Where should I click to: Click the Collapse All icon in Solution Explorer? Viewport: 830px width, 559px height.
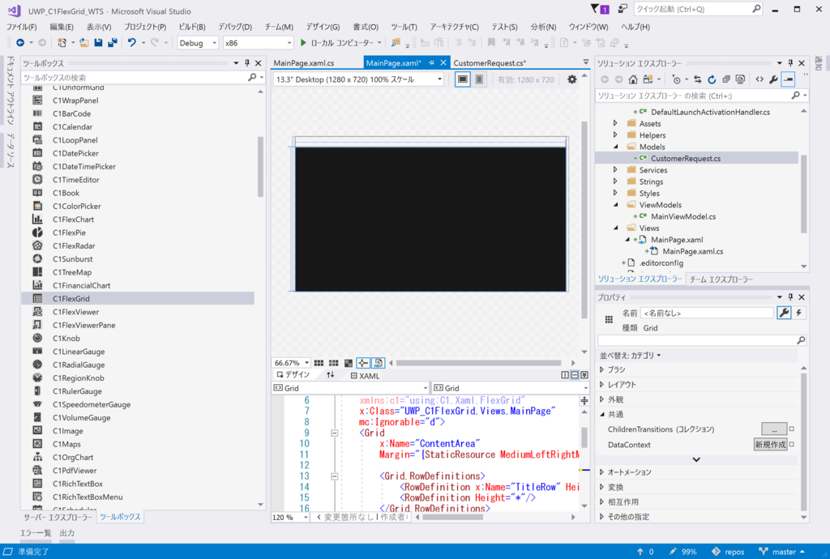point(726,79)
